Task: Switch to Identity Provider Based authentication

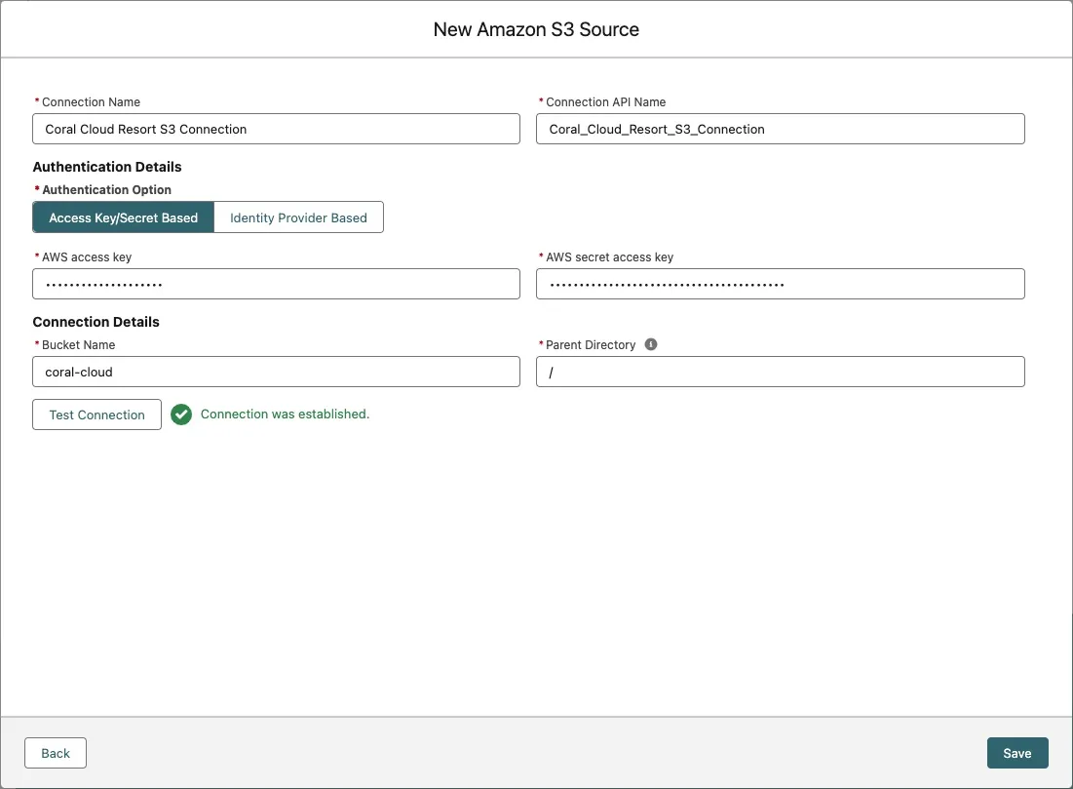Action: pyautogui.click(x=298, y=217)
